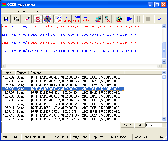Image resolution: width=168 pixels, height=141 pixels.
Task: Click the lightning port settings icon
Action: click(119, 19)
